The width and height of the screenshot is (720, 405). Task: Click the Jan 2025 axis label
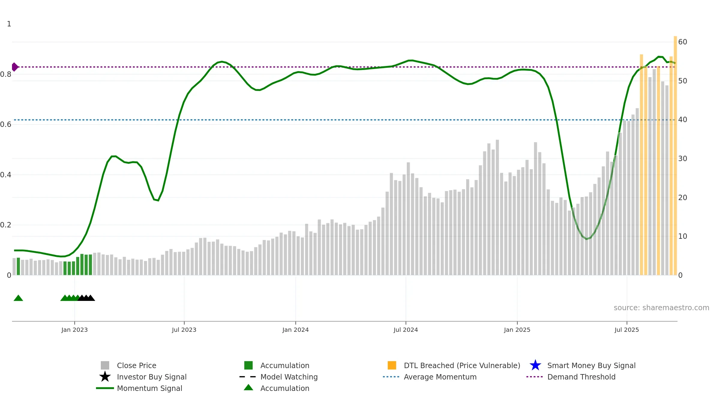point(517,330)
